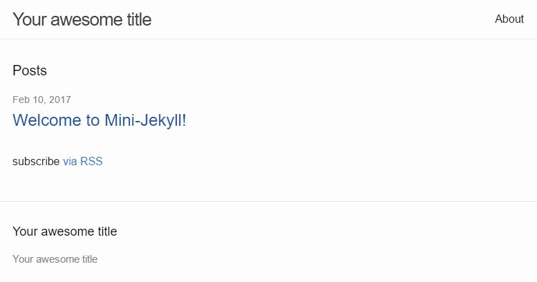The height and width of the screenshot is (282, 537).
Task: Click the dark footer heading "Your awesome title"
Action: pos(65,232)
